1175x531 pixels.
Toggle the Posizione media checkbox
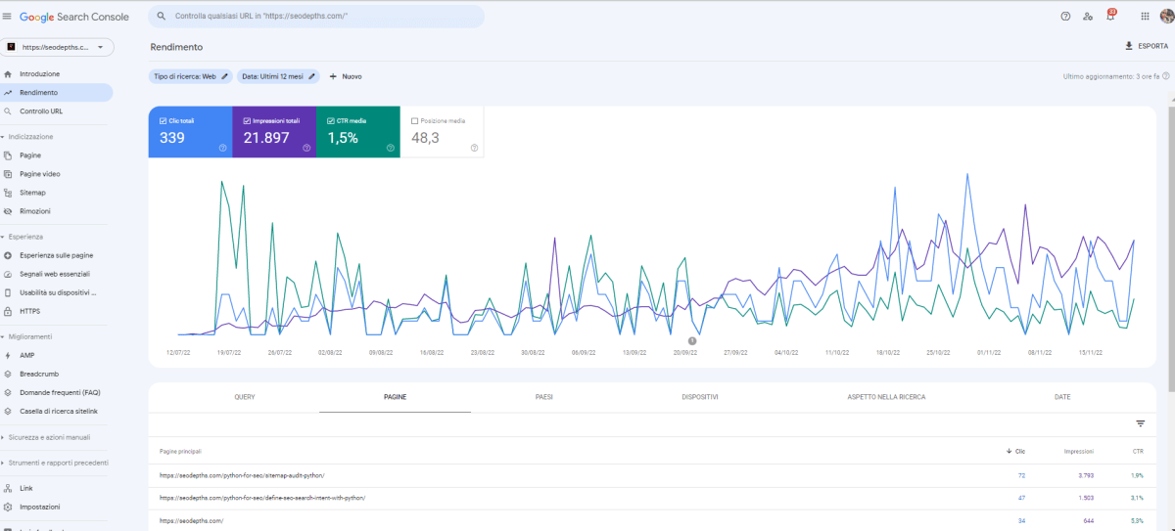click(x=415, y=120)
